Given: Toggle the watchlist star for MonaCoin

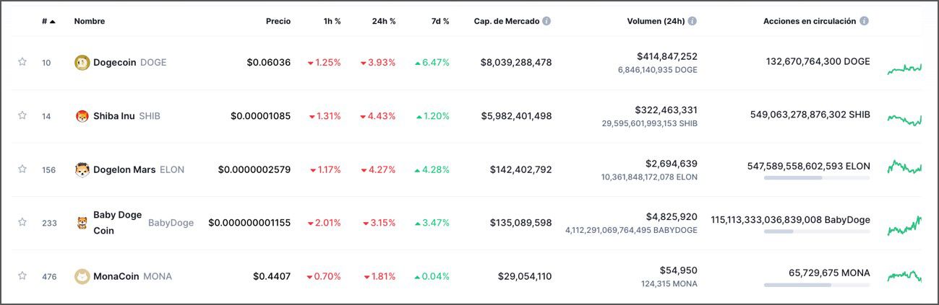Looking at the screenshot, I should click(22, 275).
